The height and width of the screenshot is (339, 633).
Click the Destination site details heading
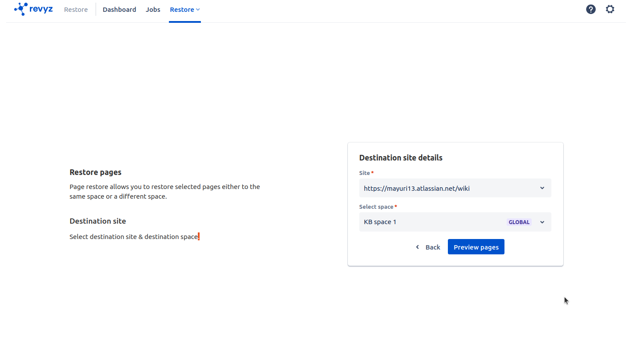click(x=401, y=158)
